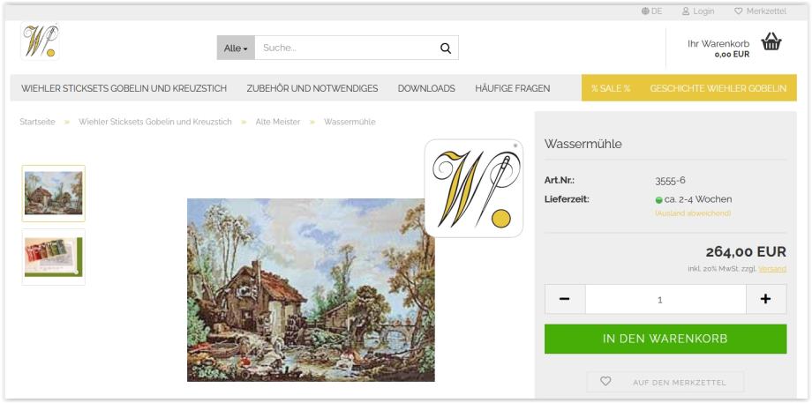Image resolution: width=812 pixels, height=403 pixels.
Task: Click the search magnifier icon
Action: [446, 49]
